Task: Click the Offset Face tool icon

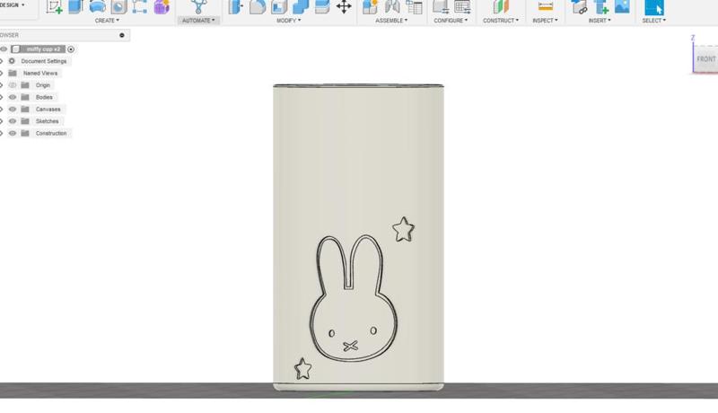Action: click(322, 6)
